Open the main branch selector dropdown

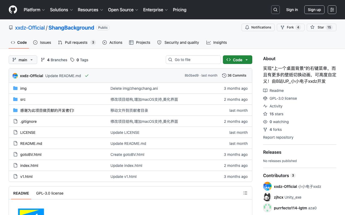tap(23, 60)
